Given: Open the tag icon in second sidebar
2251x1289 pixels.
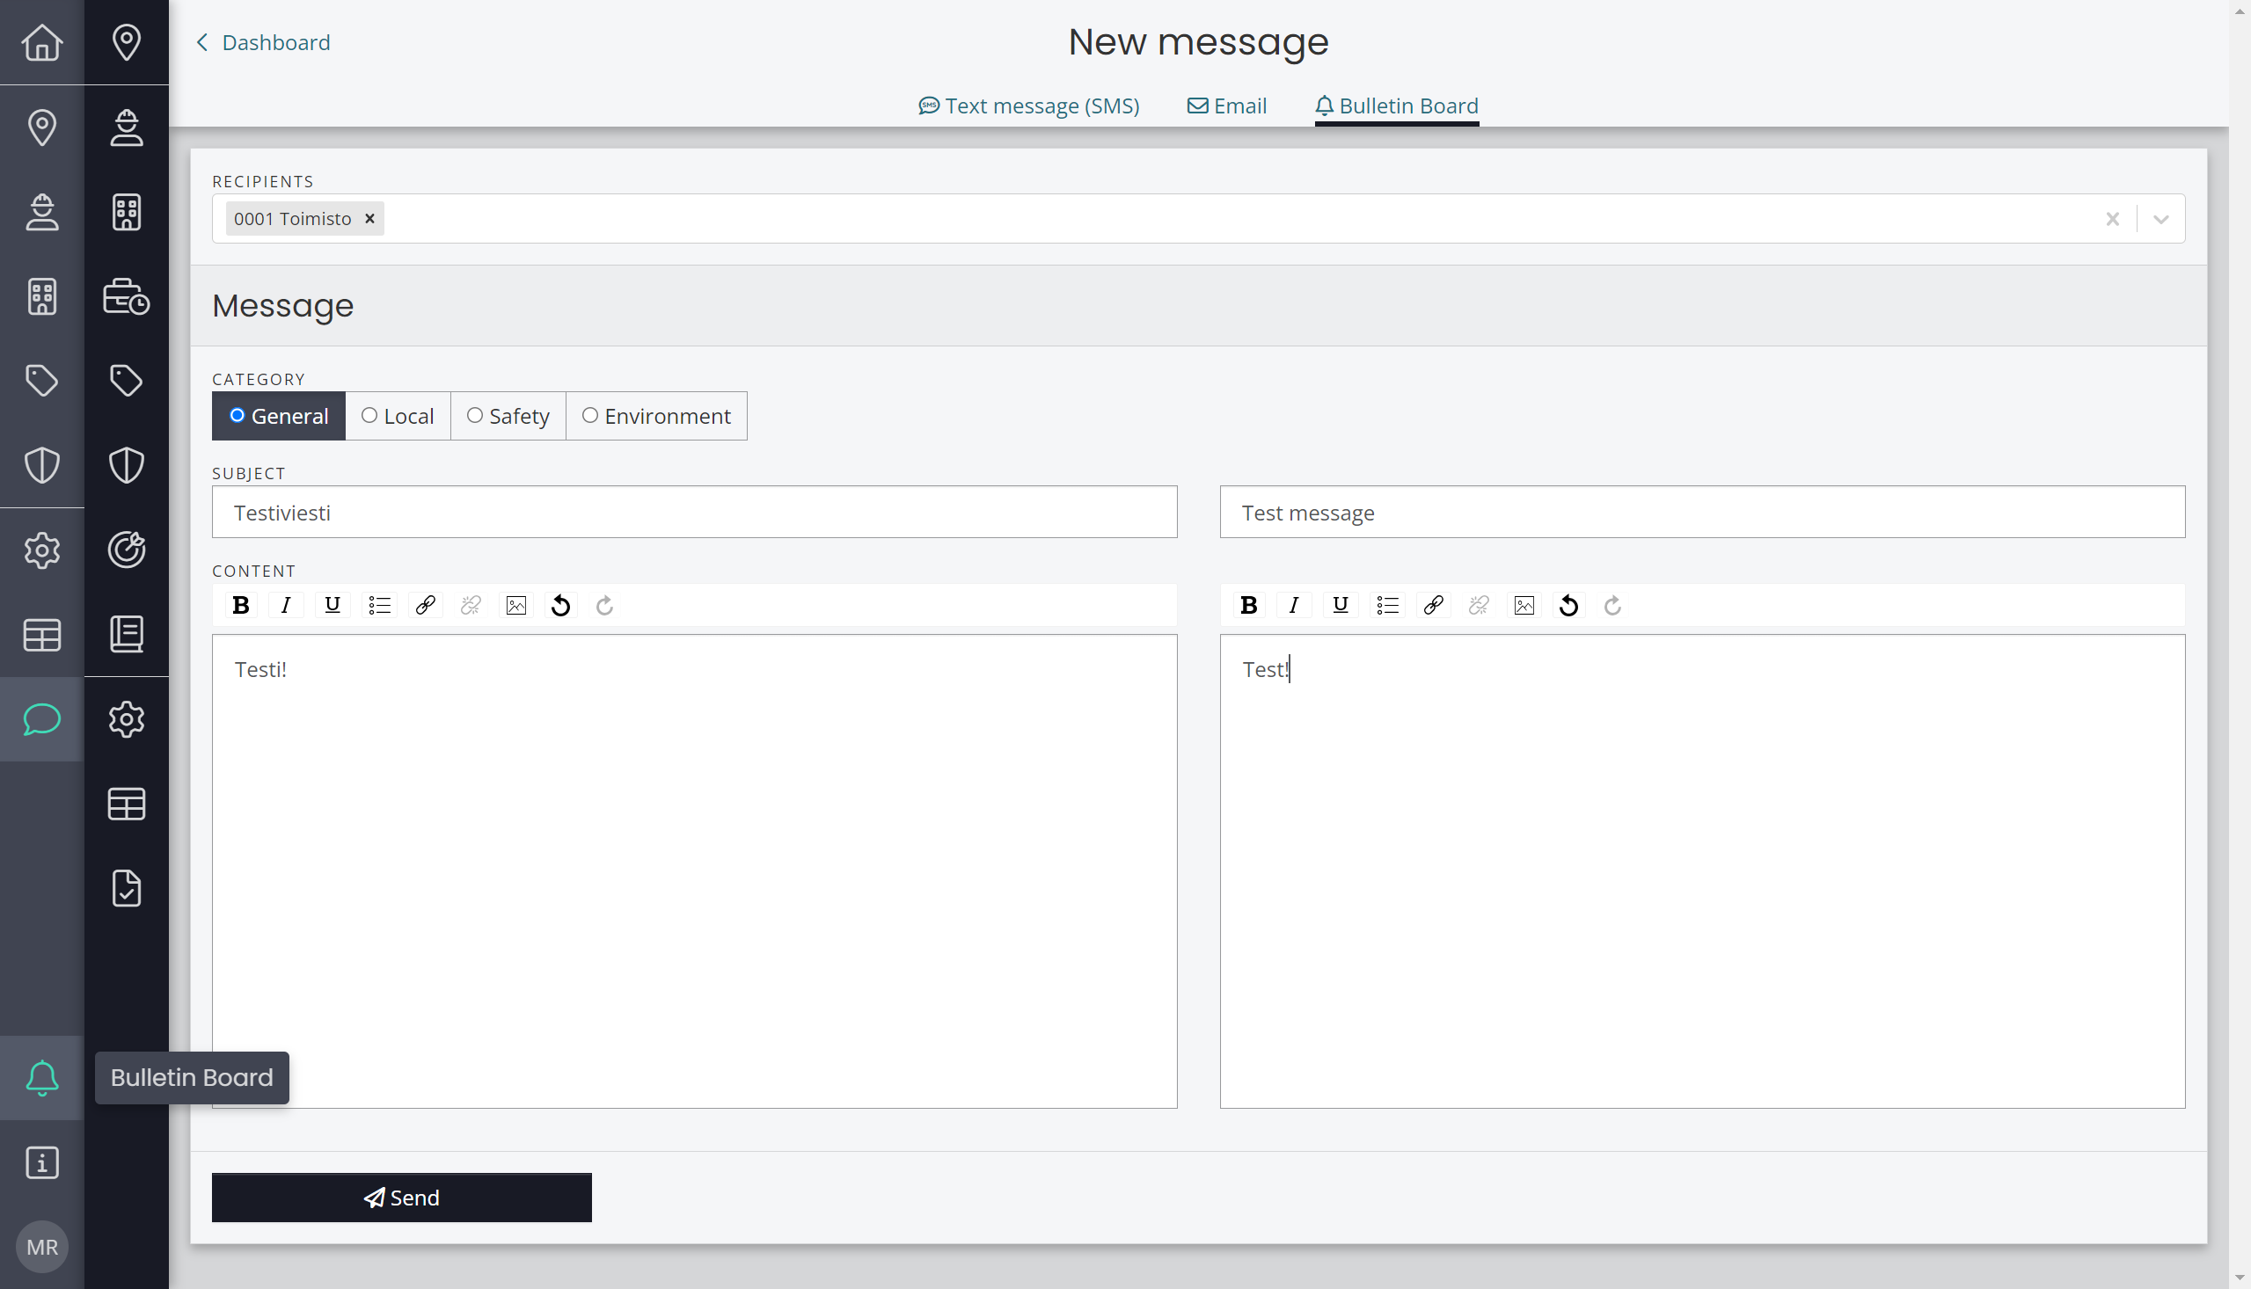Looking at the screenshot, I should [x=127, y=380].
